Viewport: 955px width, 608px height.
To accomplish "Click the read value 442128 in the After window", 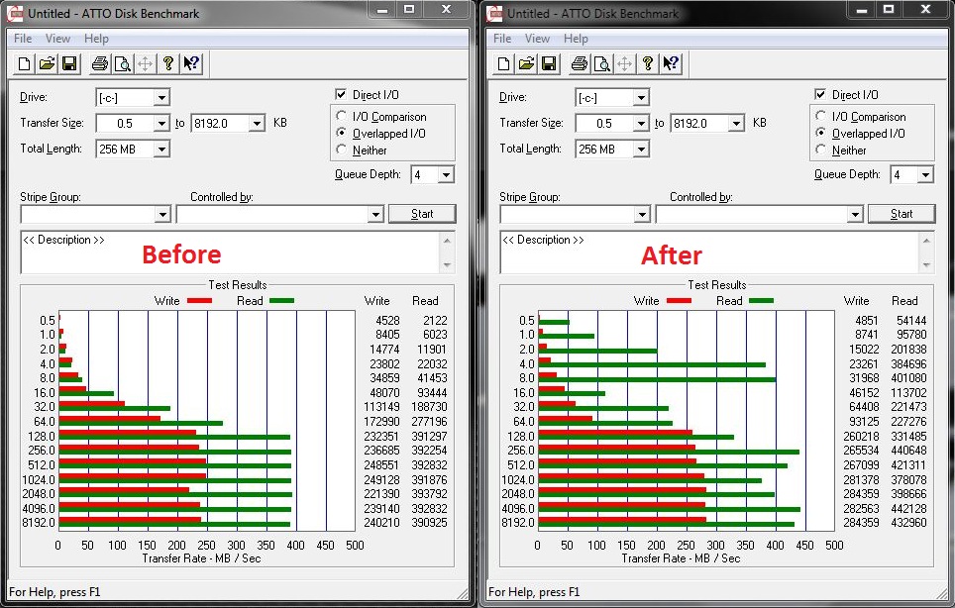I will coord(908,508).
